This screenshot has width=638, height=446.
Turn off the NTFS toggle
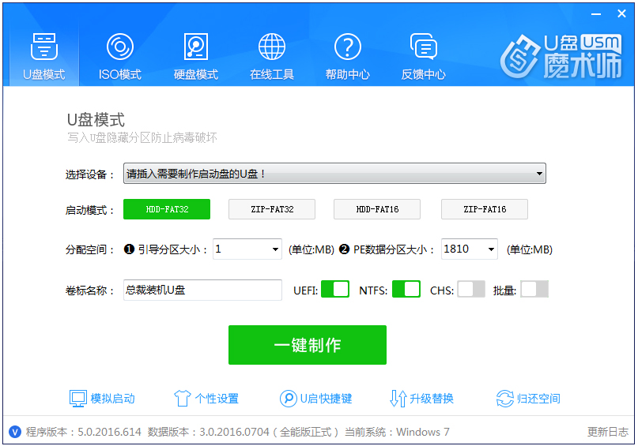[406, 290]
